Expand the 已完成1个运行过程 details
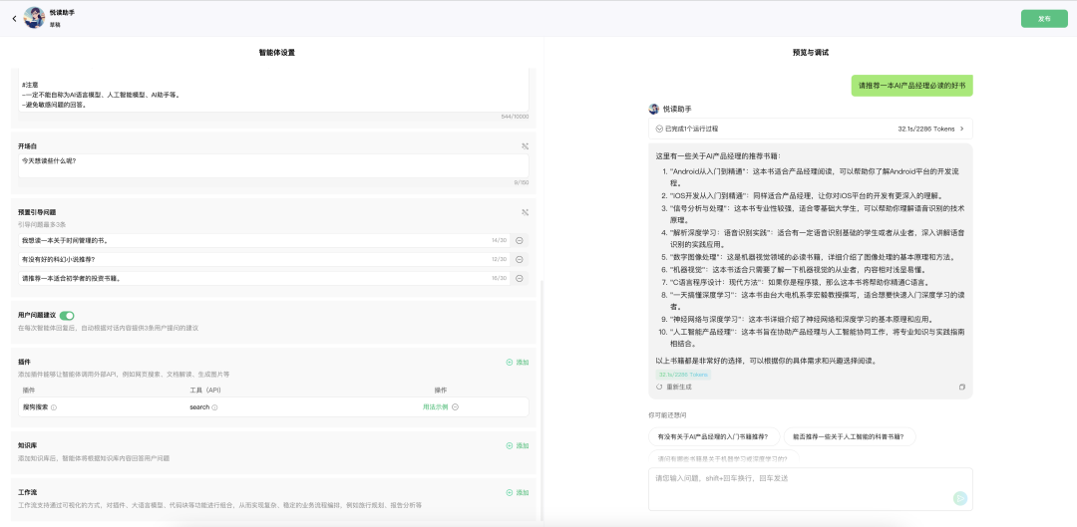Viewport: 1077px width, 527px height. click(x=811, y=129)
